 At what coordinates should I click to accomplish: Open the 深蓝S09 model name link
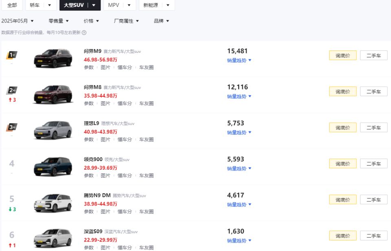coord(93,231)
